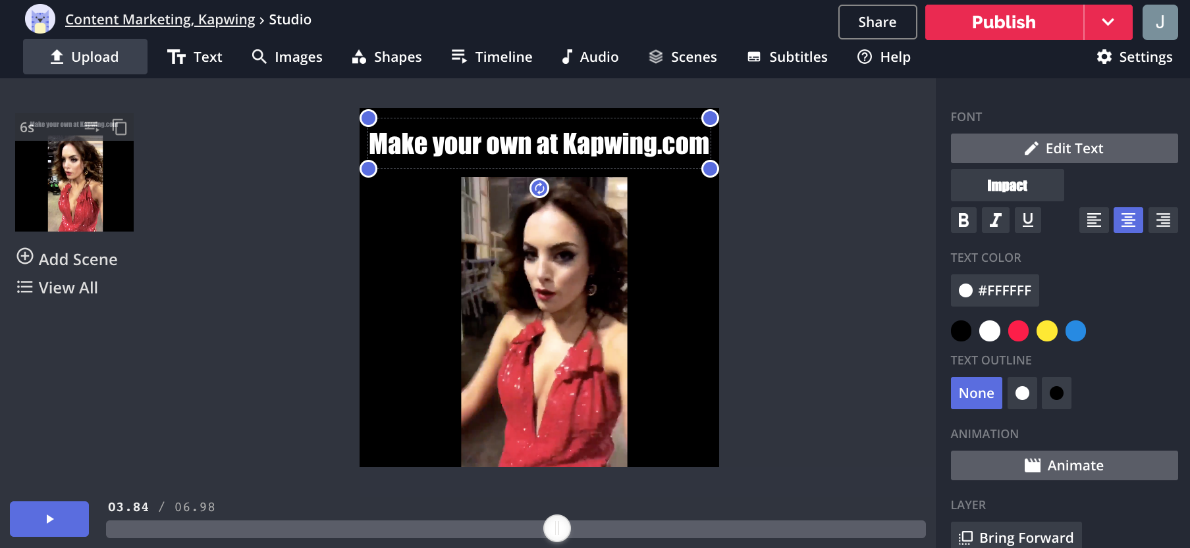Click the Share button

coord(877,22)
